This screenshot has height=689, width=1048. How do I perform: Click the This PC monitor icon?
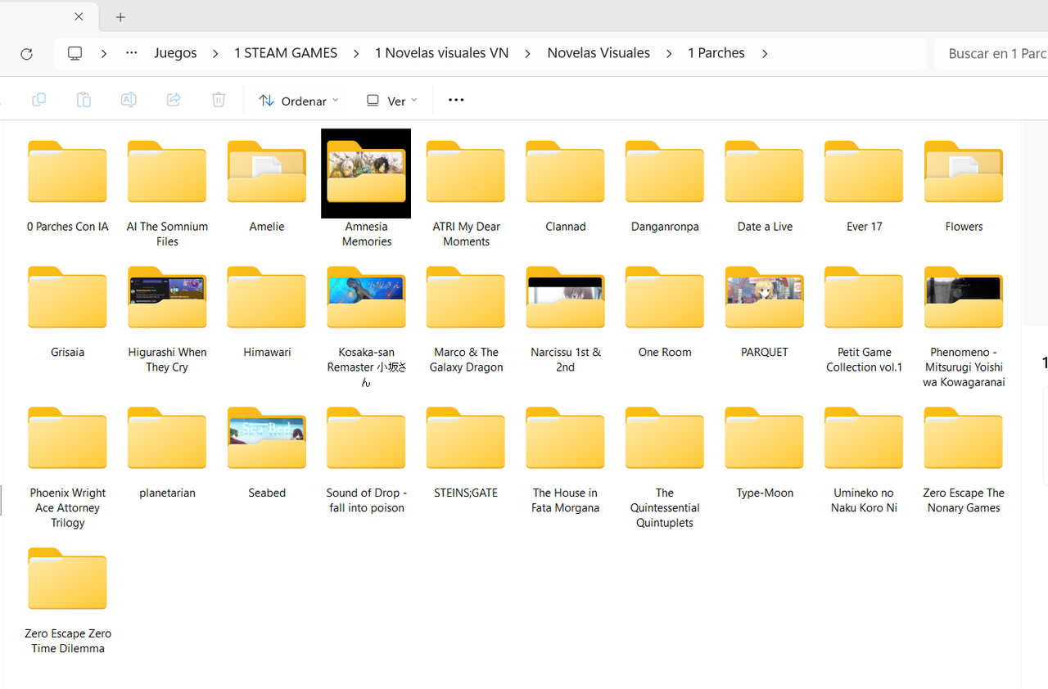(75, 53)
